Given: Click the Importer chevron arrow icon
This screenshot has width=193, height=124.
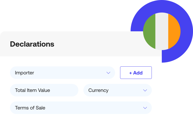Looking at the screenshot, I should (108, 73).
